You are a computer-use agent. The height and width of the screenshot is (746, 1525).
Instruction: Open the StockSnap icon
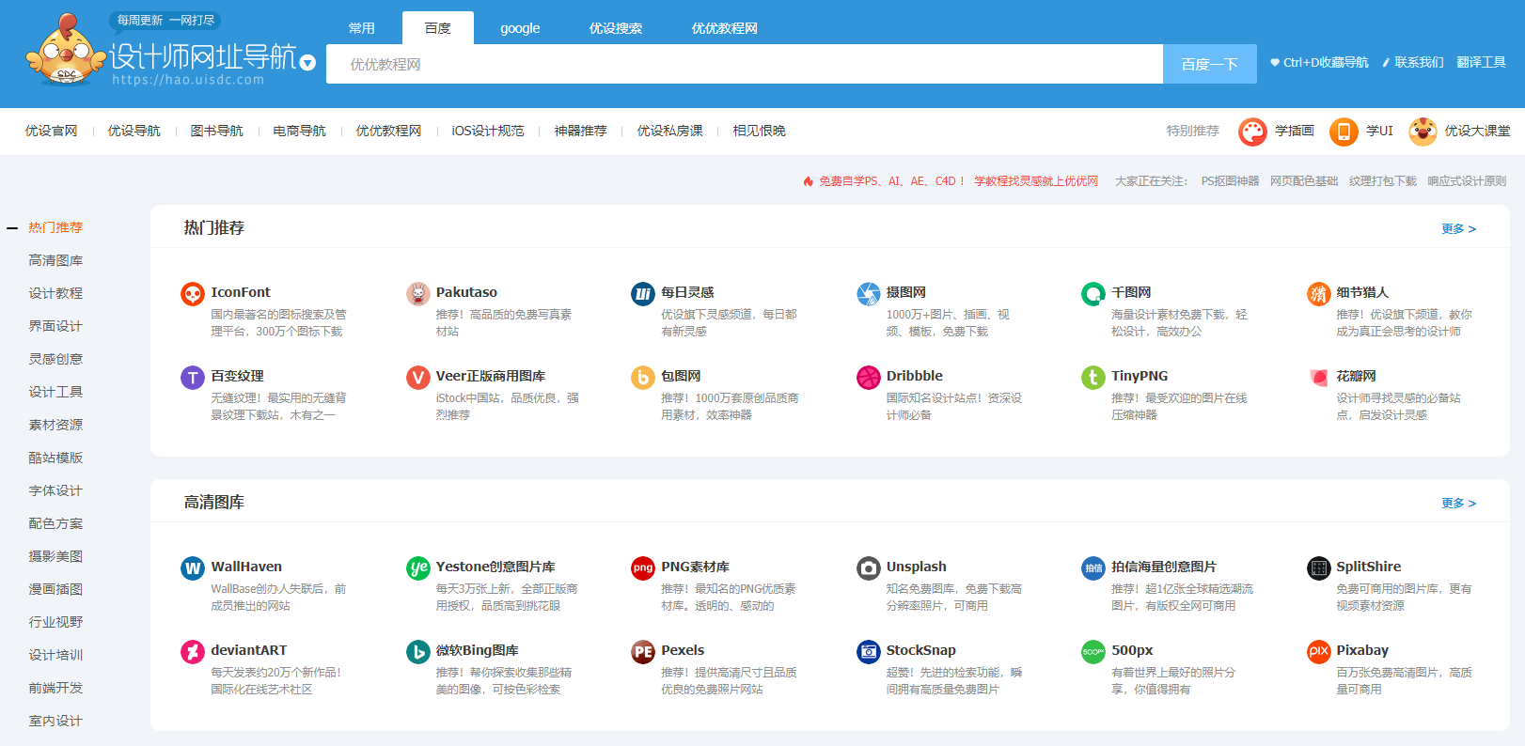[868, 652]
